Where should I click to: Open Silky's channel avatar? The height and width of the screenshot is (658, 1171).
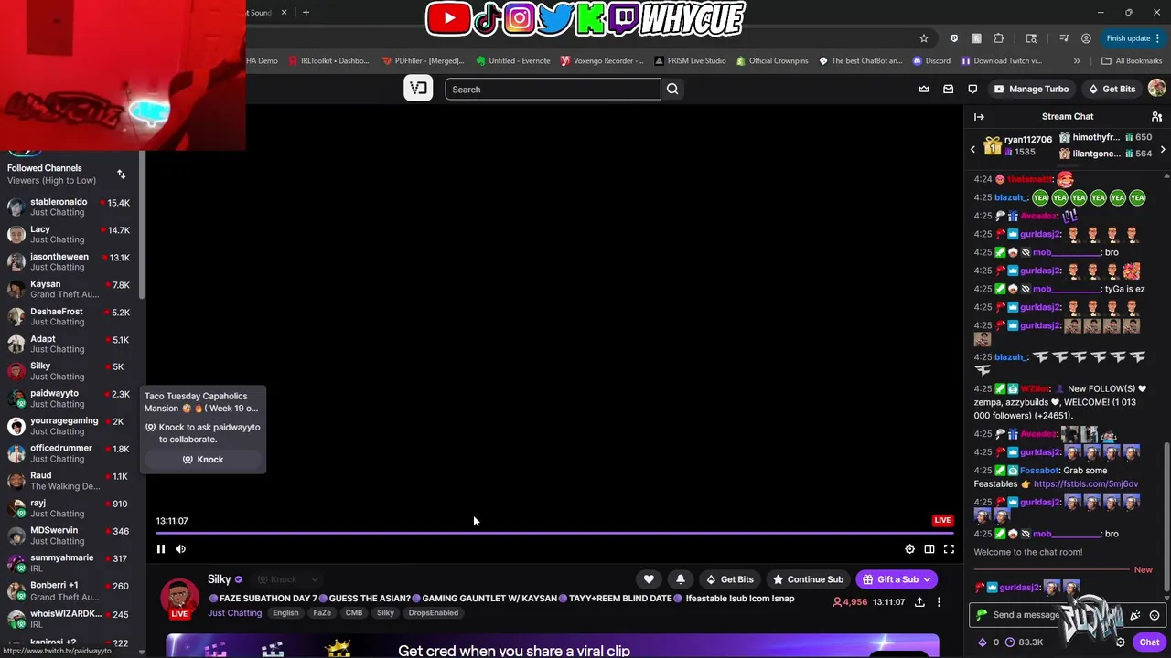point(179,597)
